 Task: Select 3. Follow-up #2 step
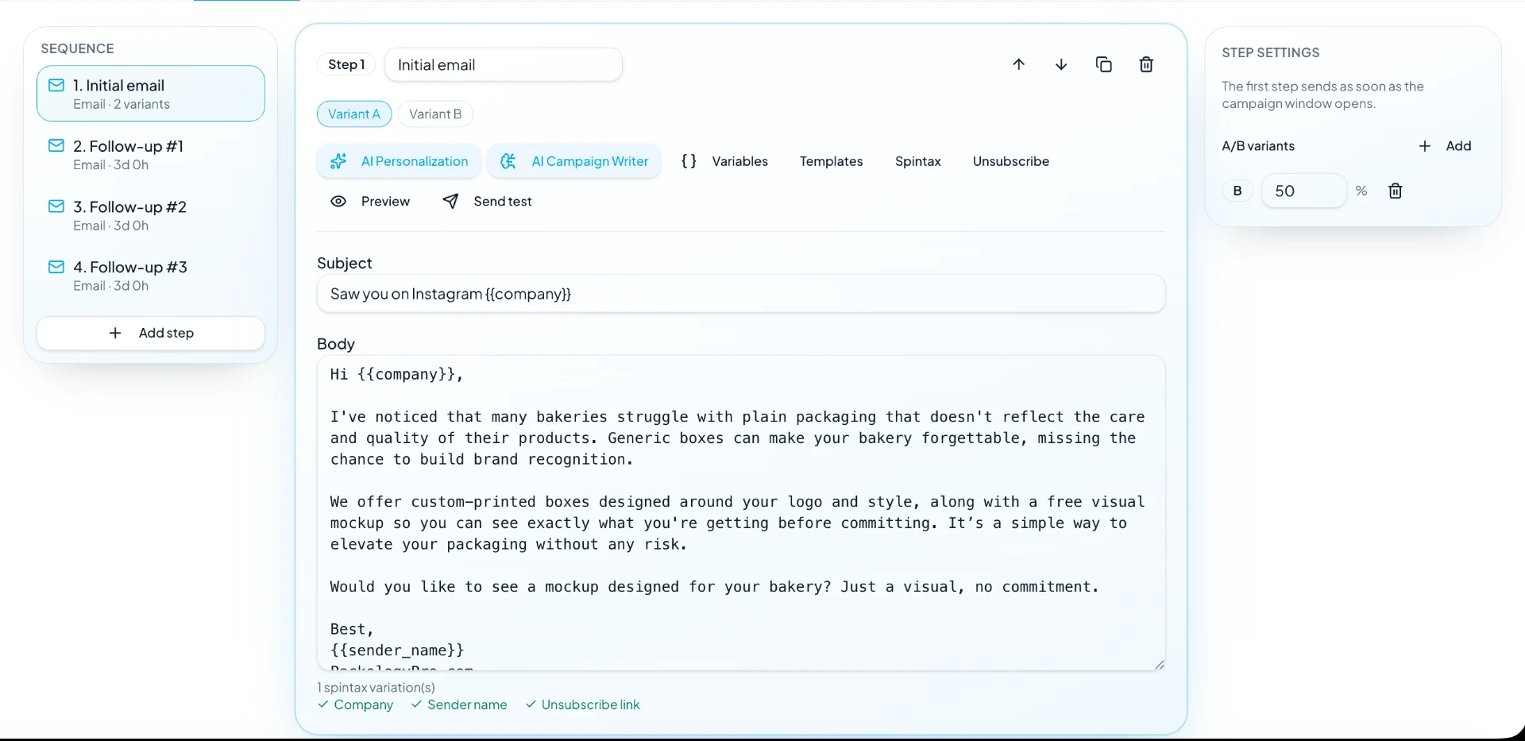coord(151,215)
